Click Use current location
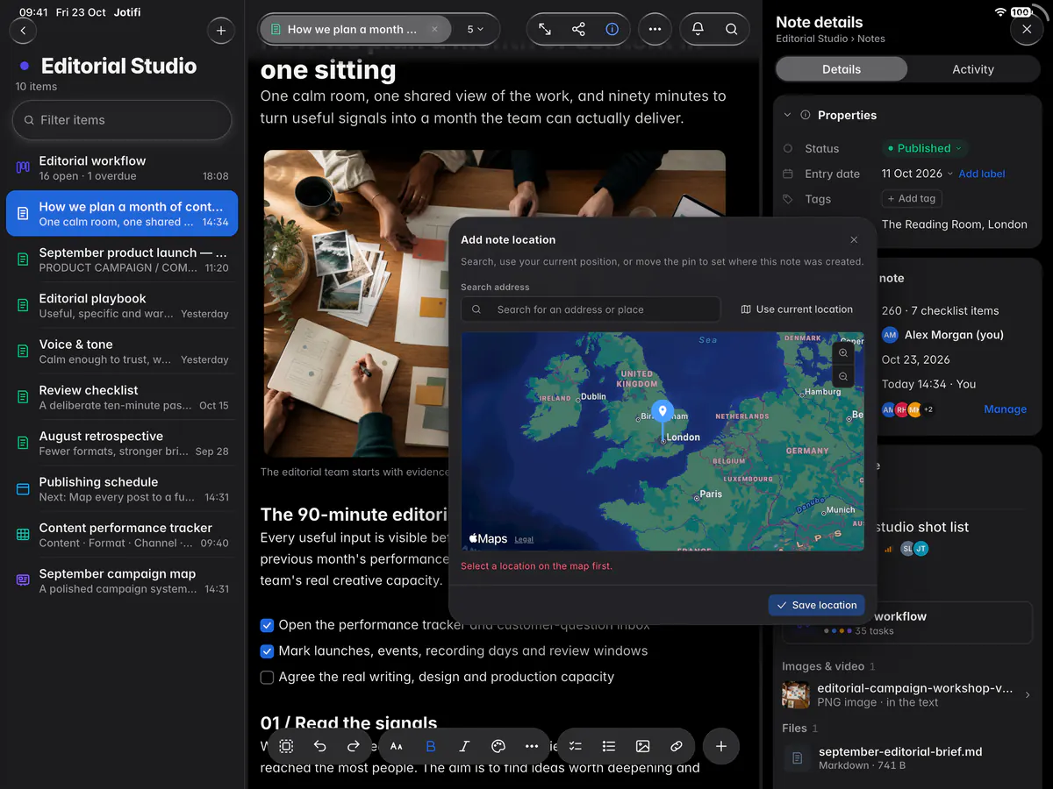 [x=797, y=309]
